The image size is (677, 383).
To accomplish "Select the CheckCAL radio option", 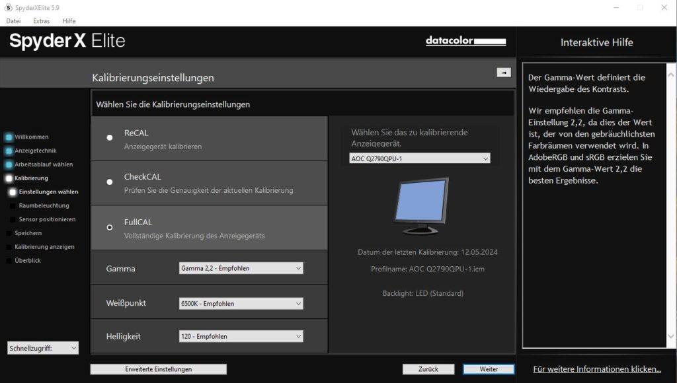I will (110, 182).
